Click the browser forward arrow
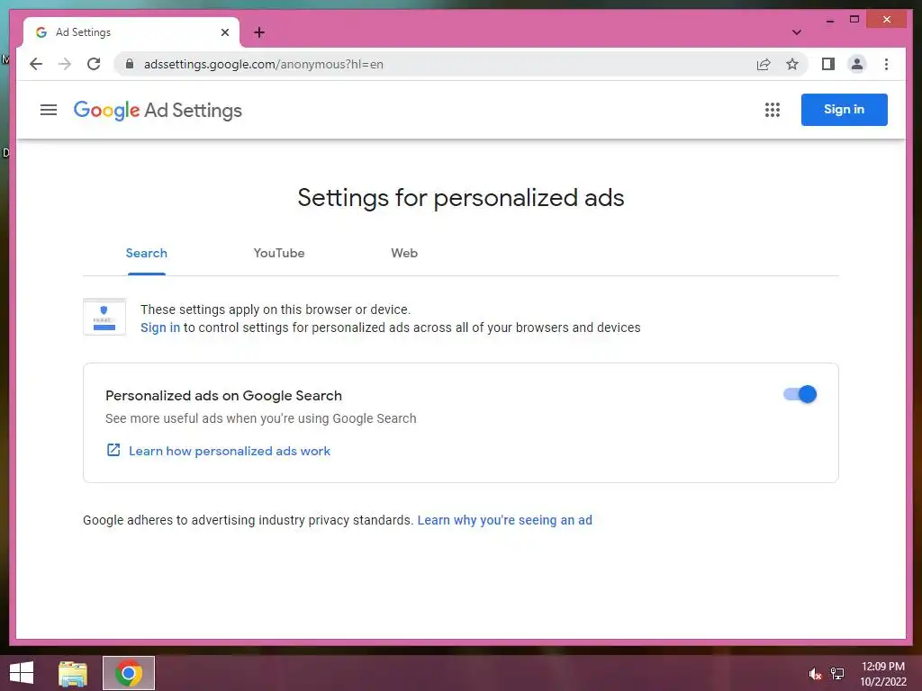This screenshot has height=691, width=922. [x=65, y=64]
